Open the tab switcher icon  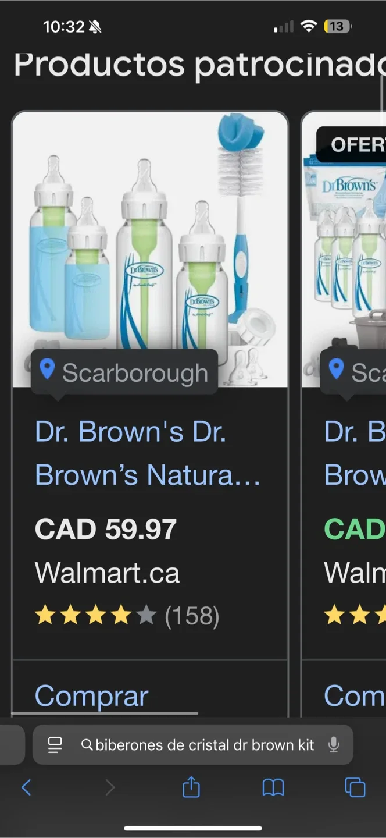355,787
